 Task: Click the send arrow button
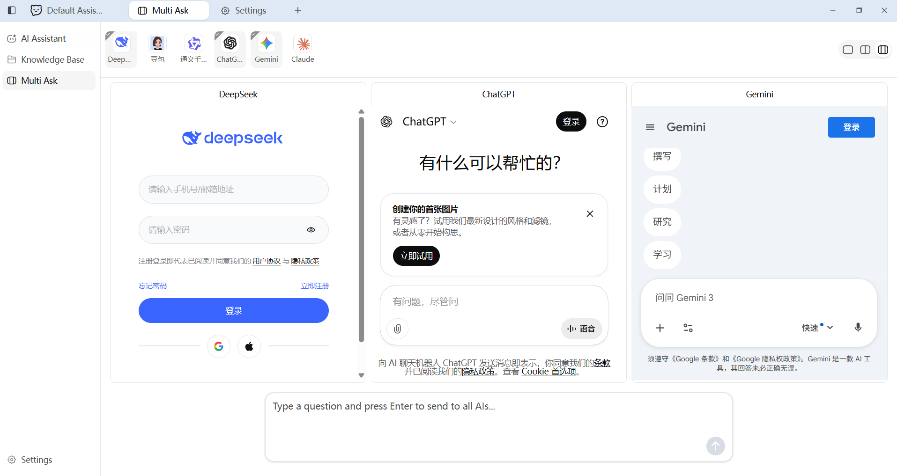click(715, 446)
